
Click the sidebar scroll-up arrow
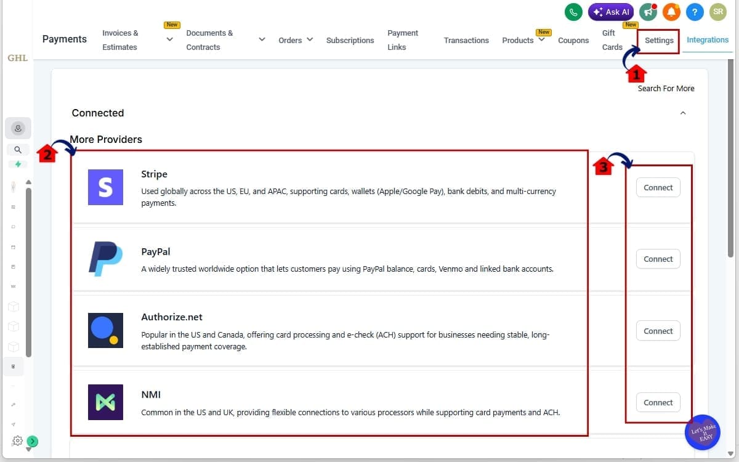tap(28, 182)
